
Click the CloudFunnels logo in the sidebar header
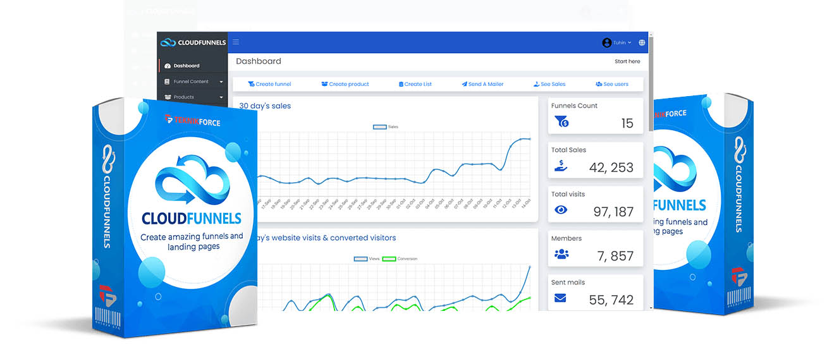(193, 43)
